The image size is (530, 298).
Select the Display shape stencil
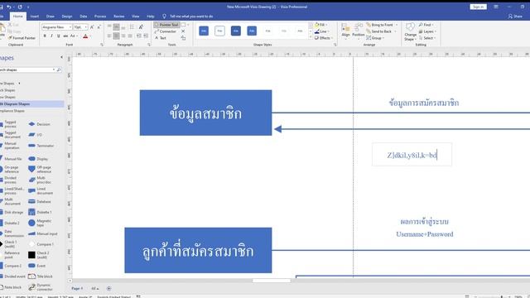[x=38, y=159]
